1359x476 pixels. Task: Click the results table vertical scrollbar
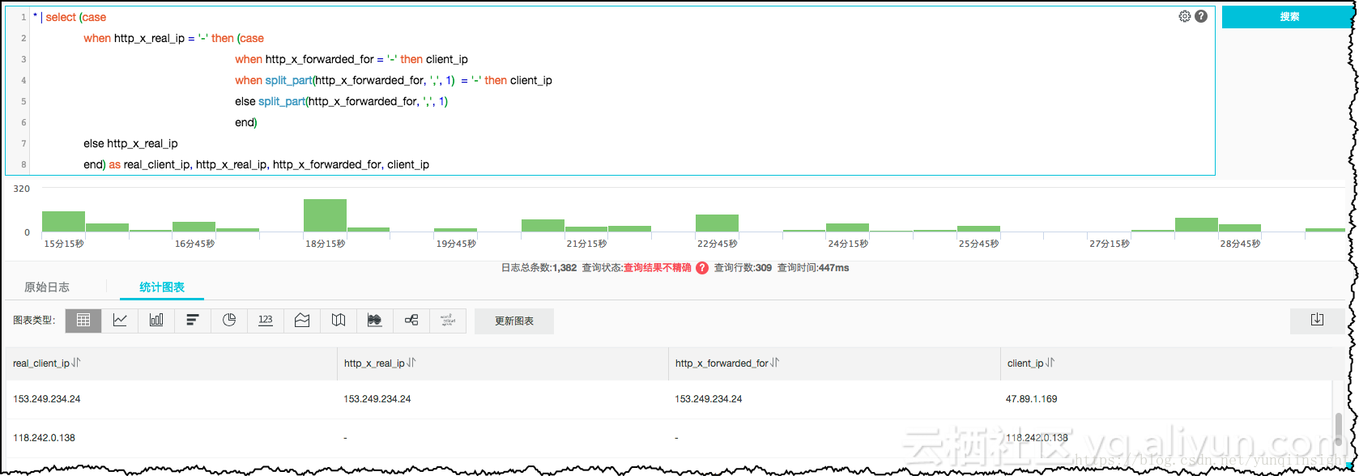pos(1339,430)
